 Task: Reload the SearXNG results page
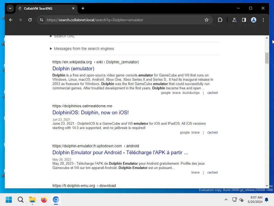tap(30, 20)
